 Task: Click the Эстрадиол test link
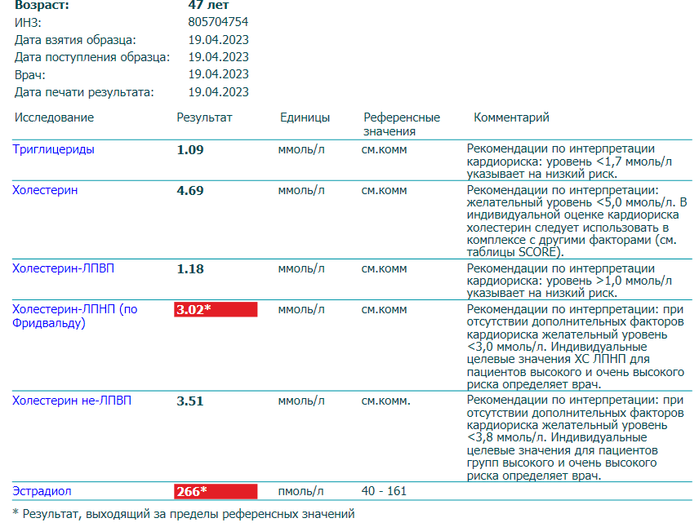click(x=42, y=491)
